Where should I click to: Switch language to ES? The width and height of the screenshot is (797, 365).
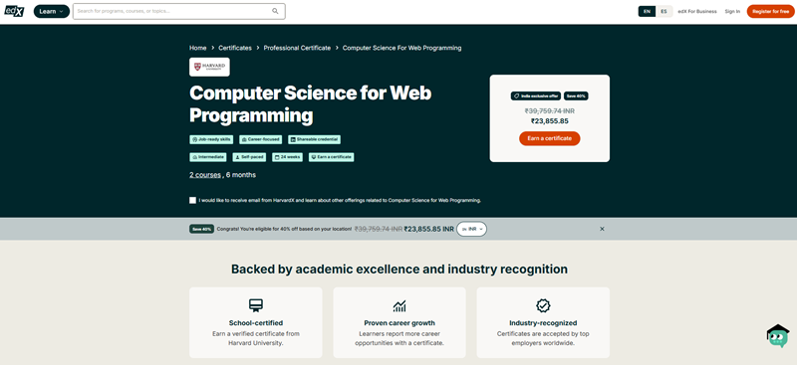click(x=664, y=11)
